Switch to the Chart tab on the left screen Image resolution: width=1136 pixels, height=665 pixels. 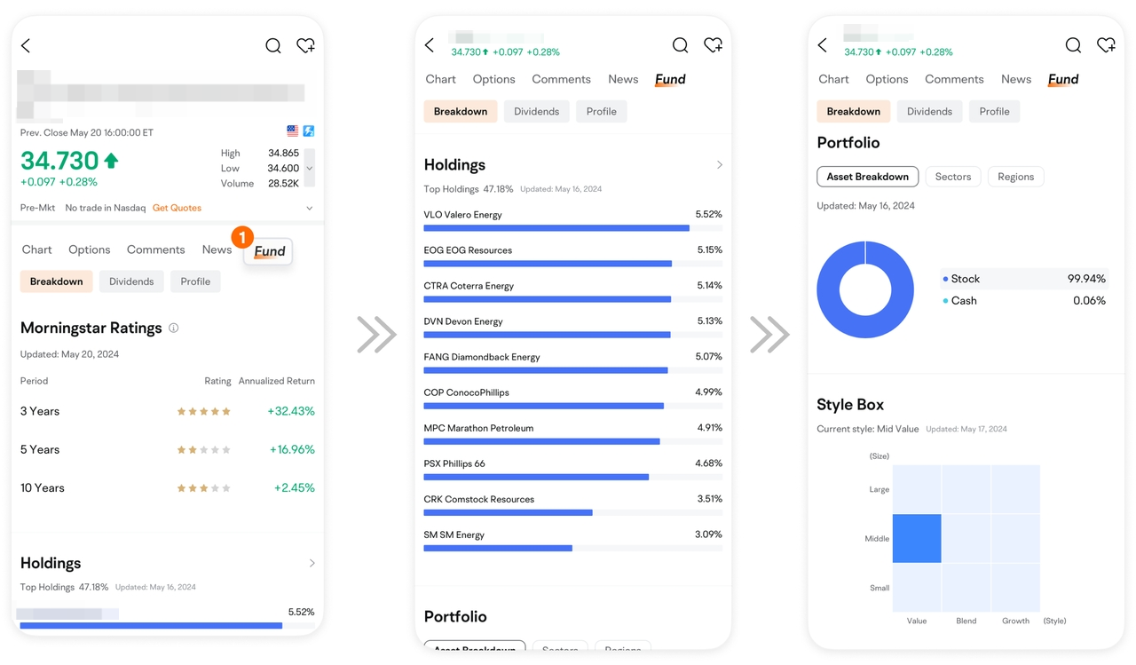[37, 249]
